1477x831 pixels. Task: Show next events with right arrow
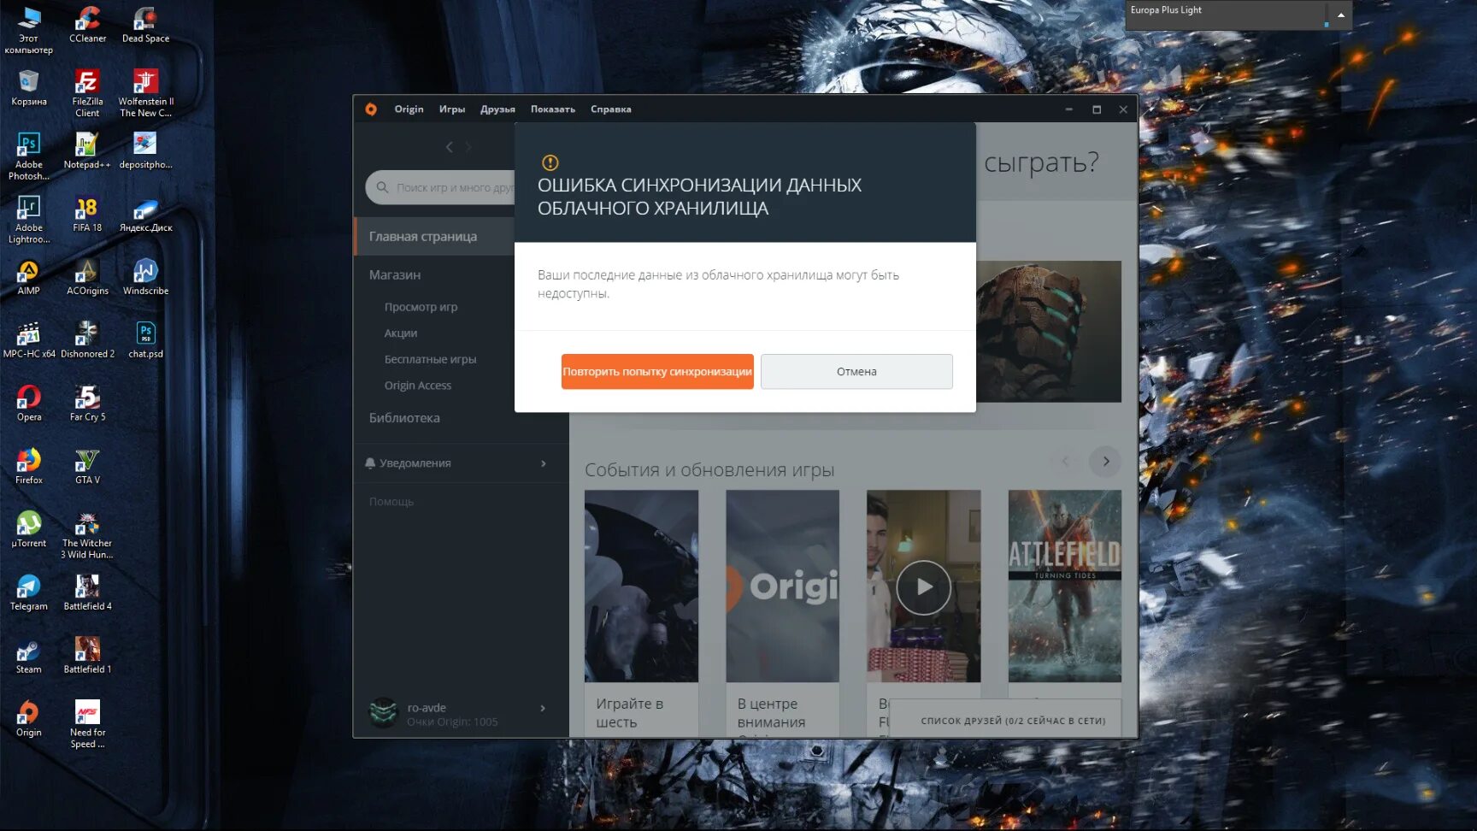[x=1106, y=462]
